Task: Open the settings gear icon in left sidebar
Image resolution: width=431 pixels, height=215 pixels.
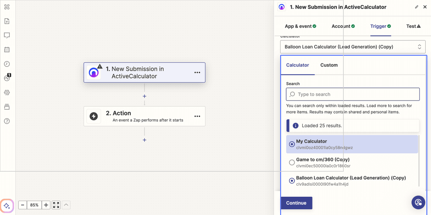Action: (x=7, y=92)
